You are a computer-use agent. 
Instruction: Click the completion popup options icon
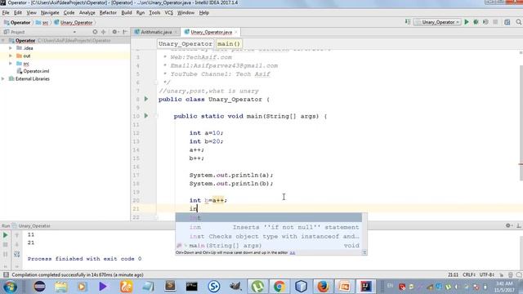point(364,252)
